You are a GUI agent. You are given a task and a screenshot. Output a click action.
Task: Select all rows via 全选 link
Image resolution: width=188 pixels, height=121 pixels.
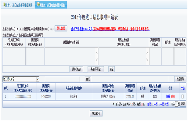[183, 88]
